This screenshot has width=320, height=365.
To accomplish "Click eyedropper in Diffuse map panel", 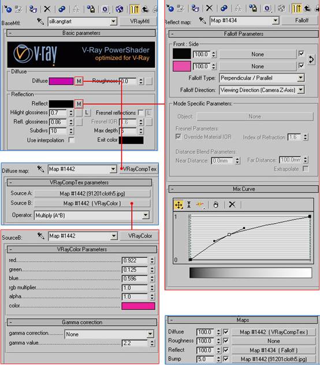I will coord(40,169).
